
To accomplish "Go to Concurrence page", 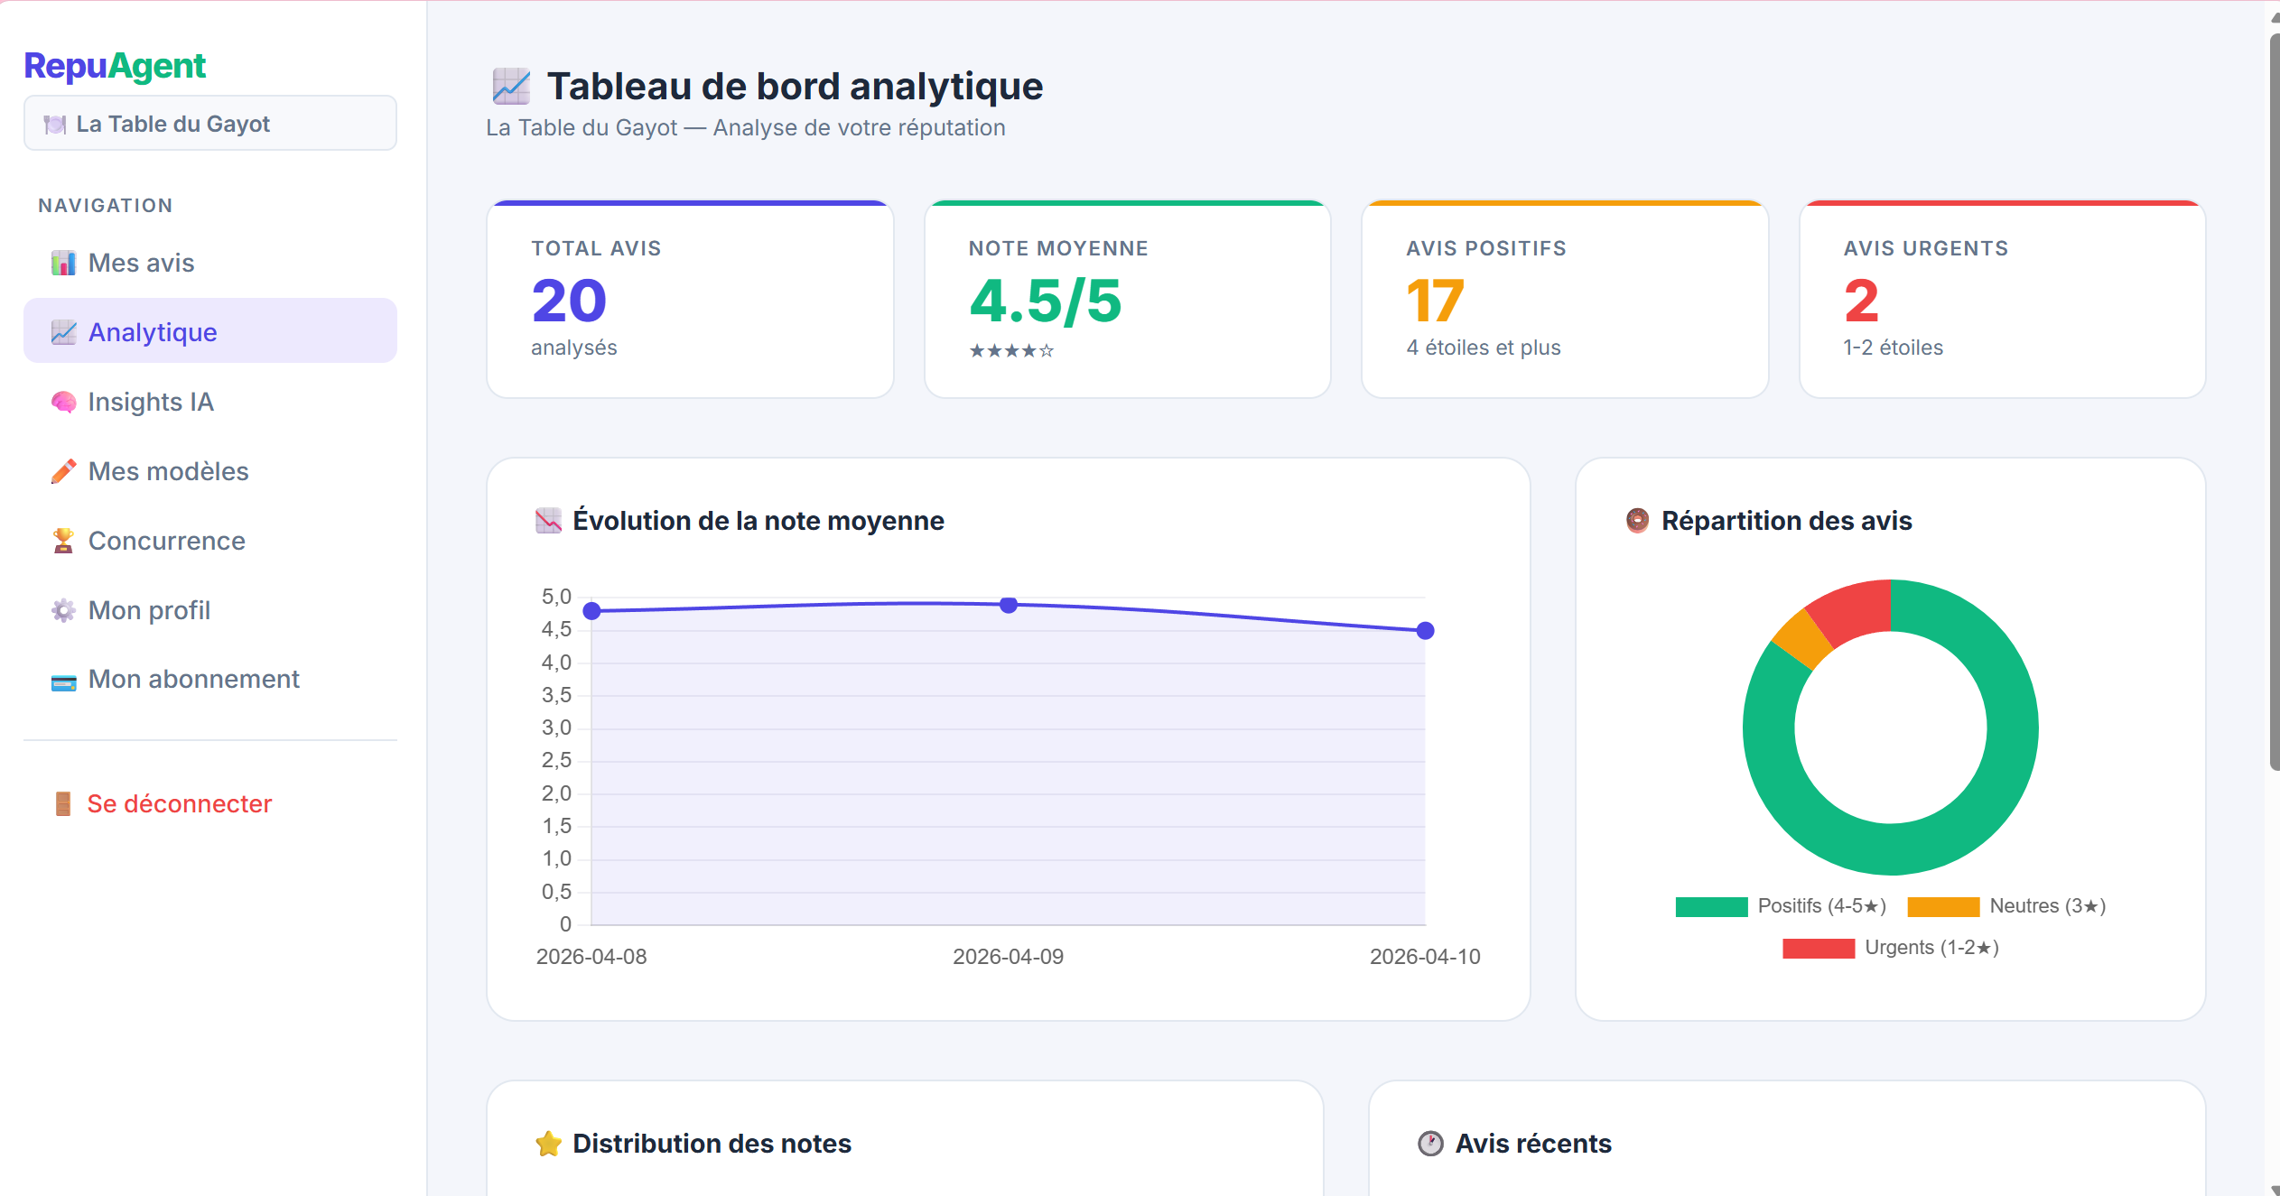I will point(166,542).
